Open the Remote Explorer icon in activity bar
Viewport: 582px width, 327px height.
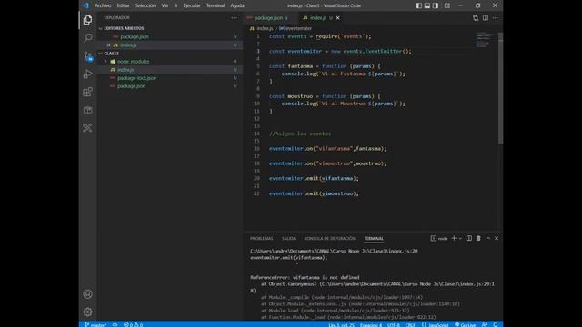click(87, 110)
